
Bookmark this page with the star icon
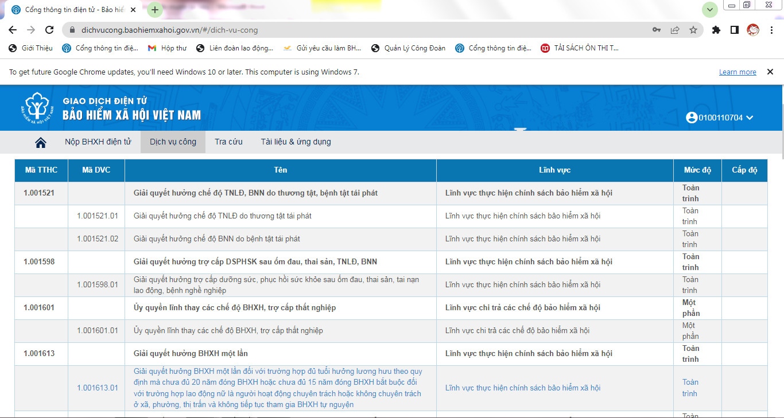(693, 30)
